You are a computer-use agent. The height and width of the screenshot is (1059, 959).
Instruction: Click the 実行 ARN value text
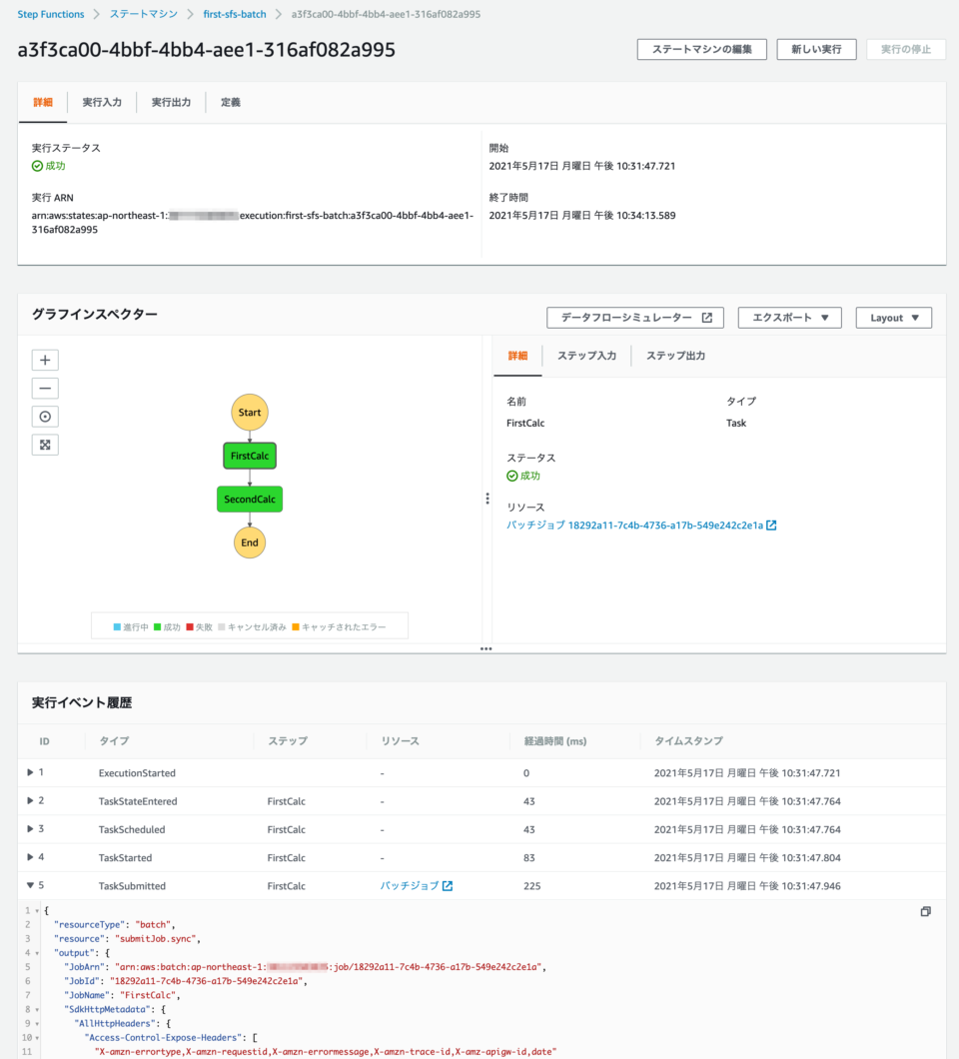253,223
